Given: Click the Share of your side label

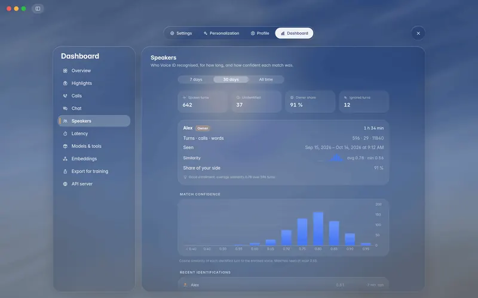Looking at the screenshot, I should point(201,168).
